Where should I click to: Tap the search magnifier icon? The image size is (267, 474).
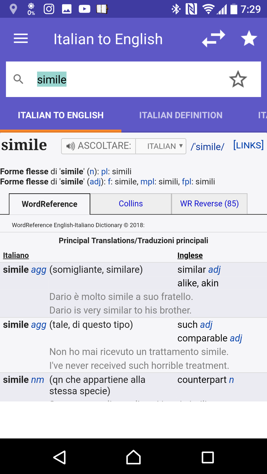18,79
